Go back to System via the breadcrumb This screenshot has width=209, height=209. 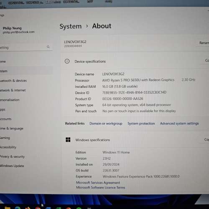(71, 26)
